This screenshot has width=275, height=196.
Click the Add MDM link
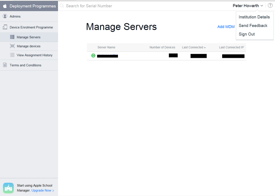pyautogui.click(x=226, y=27)
